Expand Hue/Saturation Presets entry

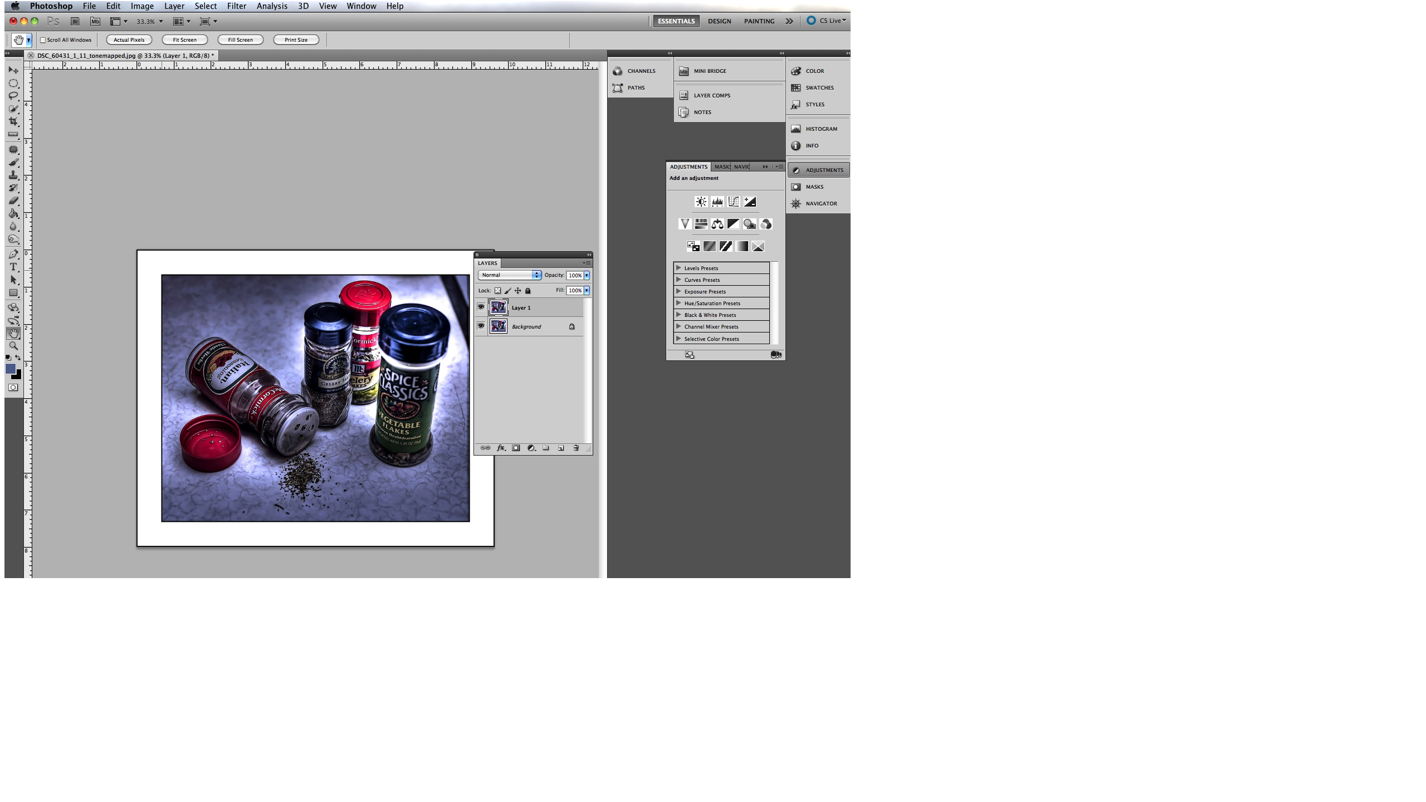click(x=678, y=303)
